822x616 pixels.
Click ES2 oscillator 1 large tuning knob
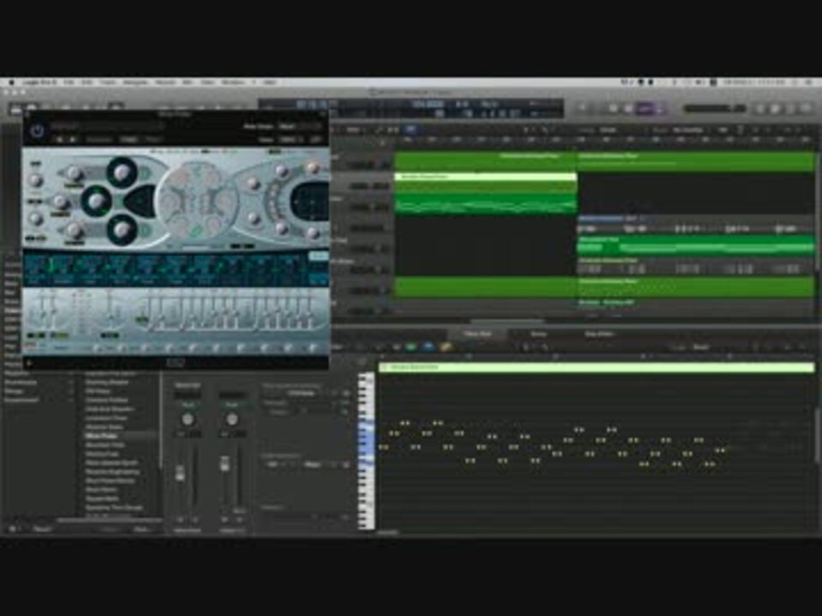pyautogui.click(x=122, y=172)
